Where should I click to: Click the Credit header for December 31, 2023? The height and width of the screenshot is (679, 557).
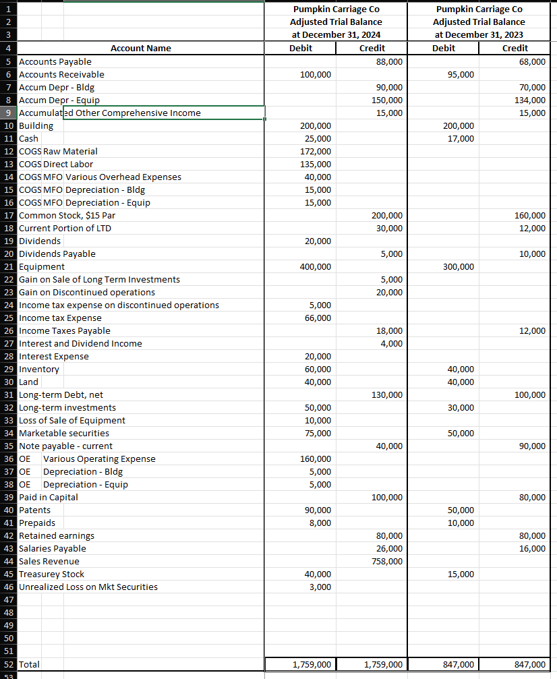click(515, 48)
